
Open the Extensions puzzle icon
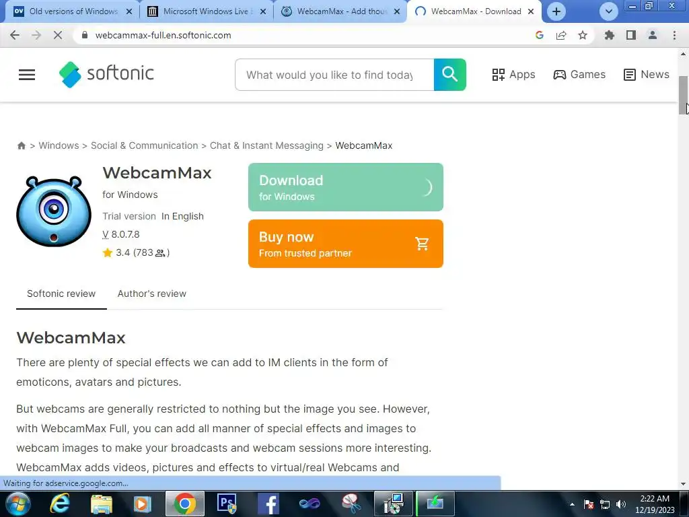point(610,35)
